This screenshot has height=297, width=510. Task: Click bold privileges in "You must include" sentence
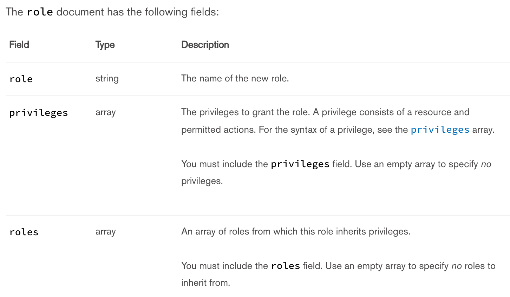tap(300, 164)
